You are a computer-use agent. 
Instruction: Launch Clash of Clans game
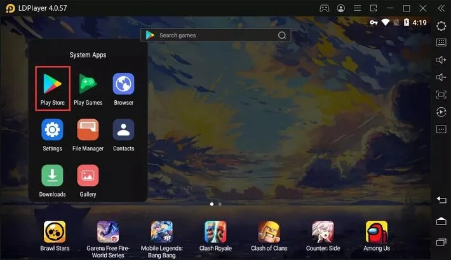(269, 231)
